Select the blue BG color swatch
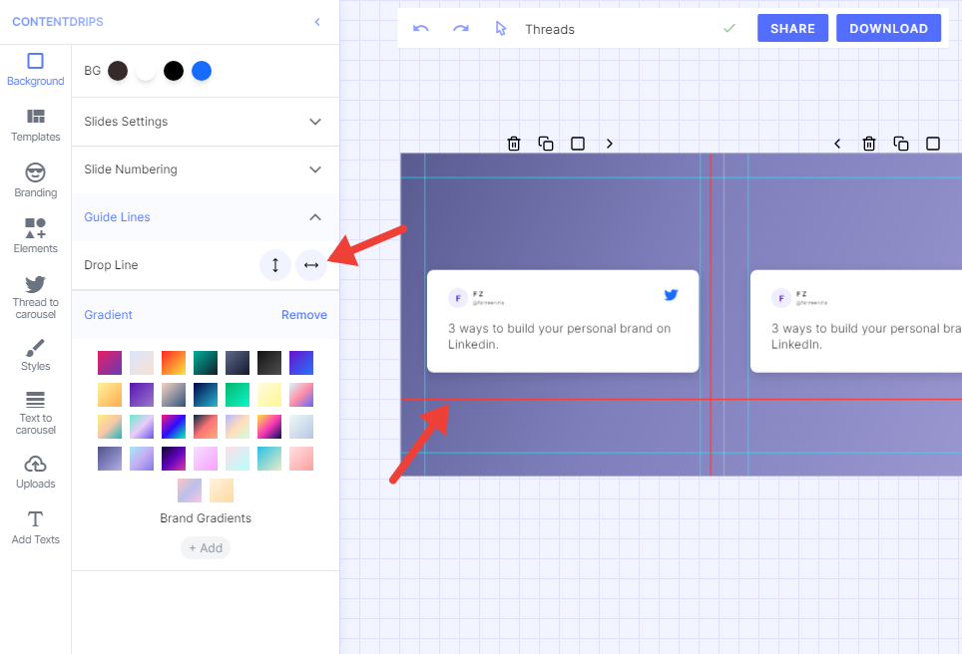Image resolution: width=962 pixels, height=654 pixels. point(202,71)
